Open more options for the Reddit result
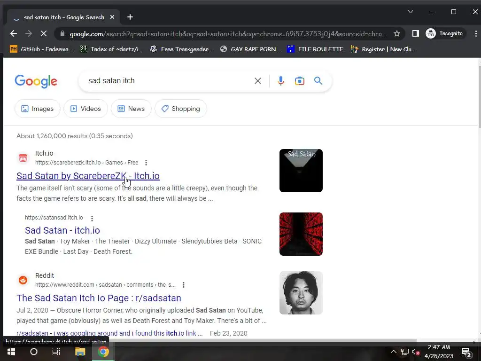Image resolution: width=481 pixels, height=361 pixels. point(184,285)
